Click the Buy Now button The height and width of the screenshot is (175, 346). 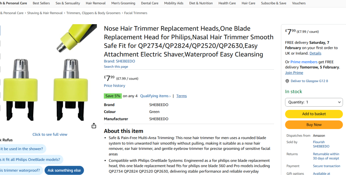click(314, 125)
